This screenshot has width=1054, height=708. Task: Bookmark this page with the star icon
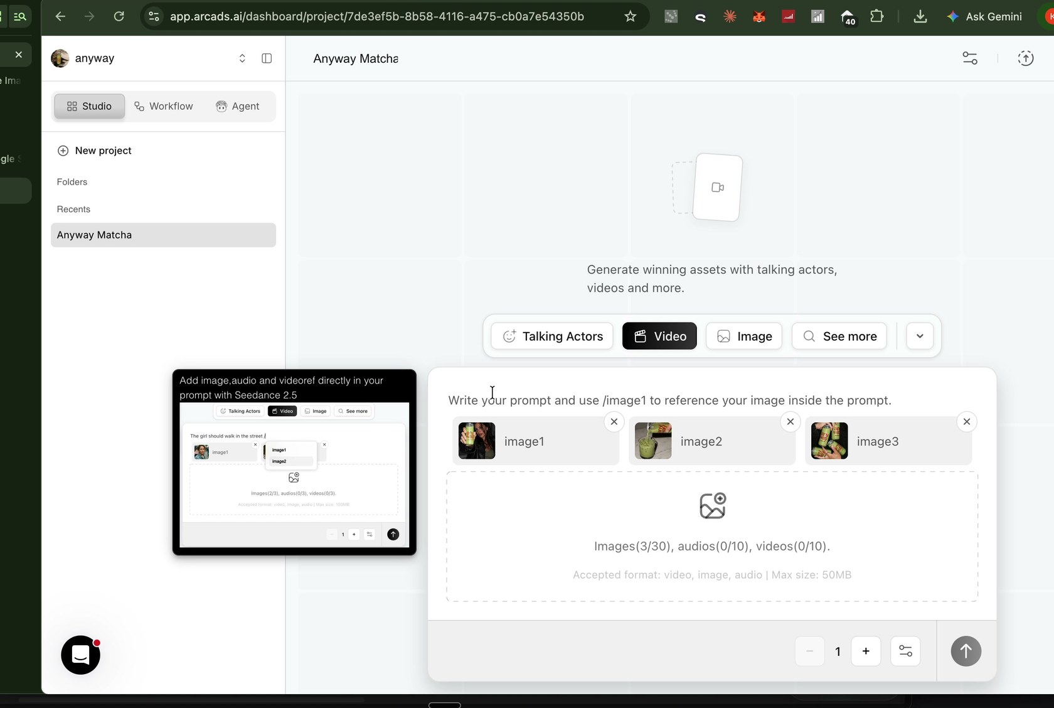pos(631,16)
